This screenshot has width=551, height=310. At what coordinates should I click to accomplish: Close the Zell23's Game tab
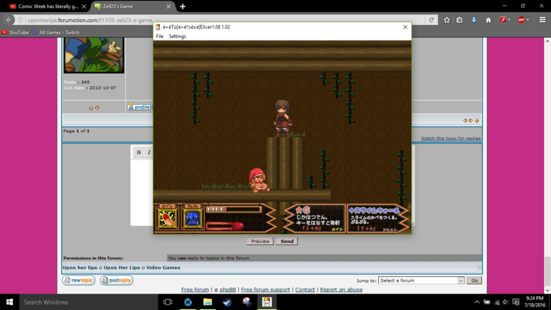coord(169,6)
